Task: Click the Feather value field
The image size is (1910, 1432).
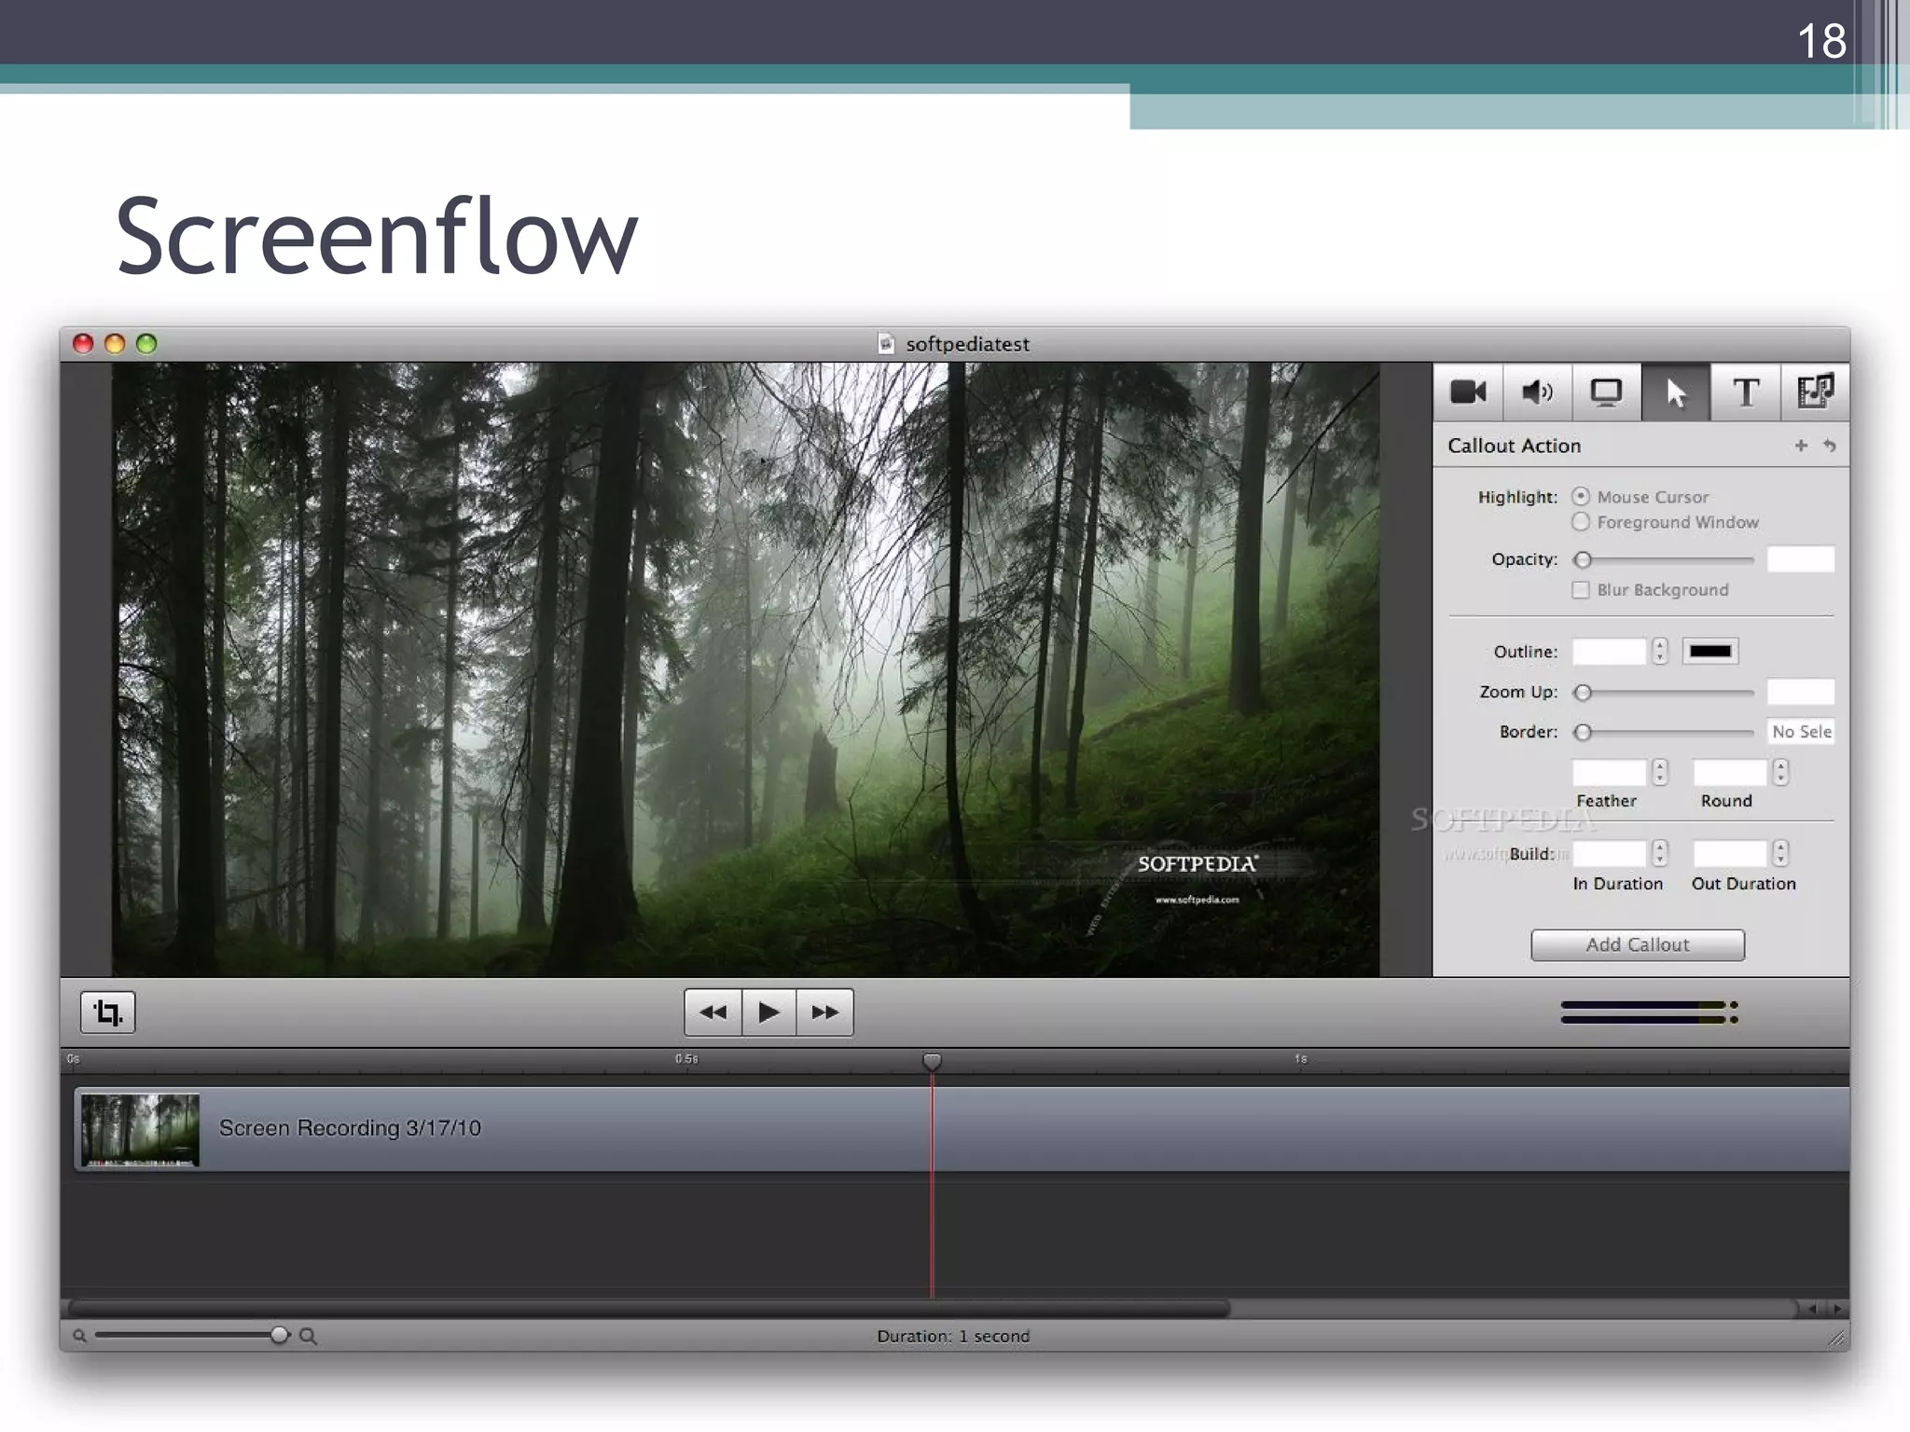Action: (x=1609, y=773)
